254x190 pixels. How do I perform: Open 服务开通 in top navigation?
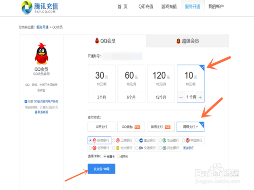tap(193, 7)
